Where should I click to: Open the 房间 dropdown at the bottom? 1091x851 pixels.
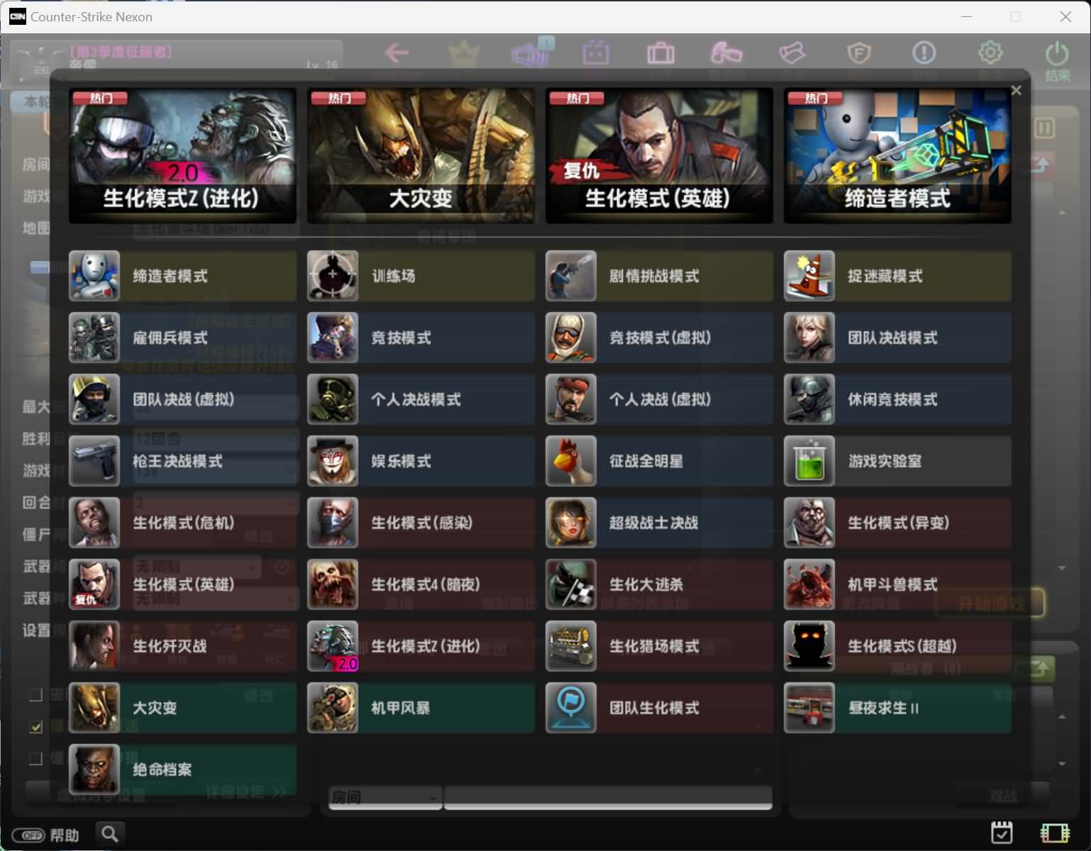[384, 797]
